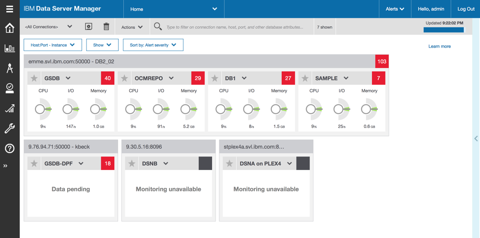Click the OCMREPO CPU gauge
Viewport: 480px width, 238px height.
133,109
